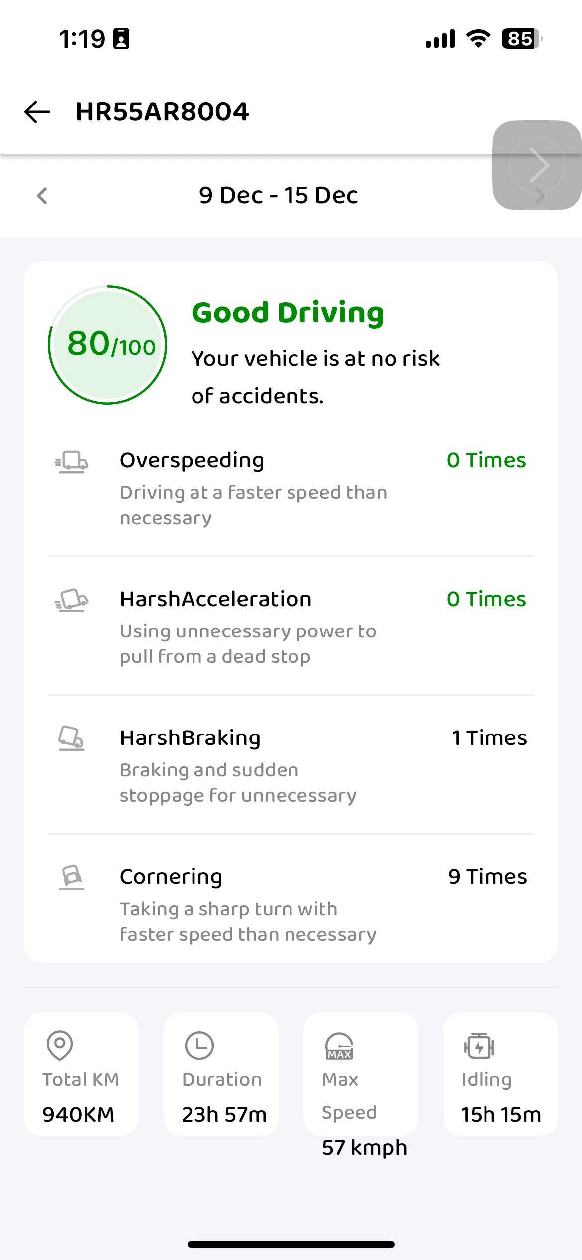Screen dimensions: 582x1260
Task: Tap the HarshAcceleration truck icon
Action: coord(72,601)
